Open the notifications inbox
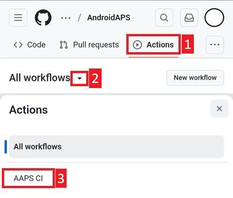Viewport: 233px width, 198px height. tap(189, 18)
